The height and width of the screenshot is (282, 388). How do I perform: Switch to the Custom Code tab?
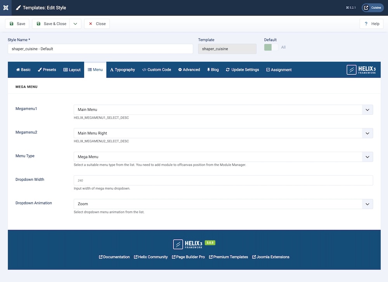(156, 70)
